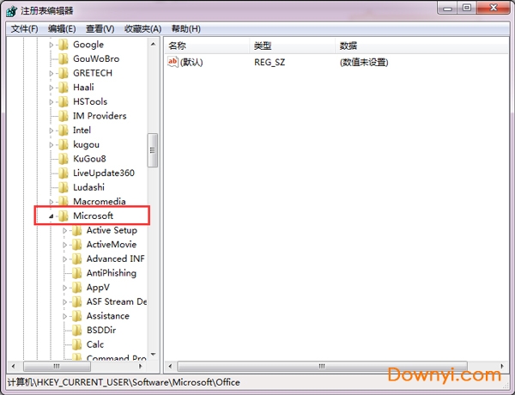The image size is (515, 395).
Task: Expand the Haali key
Action: coord(51,88)
